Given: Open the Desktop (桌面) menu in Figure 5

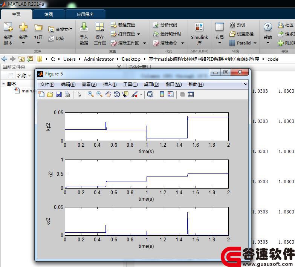Looking at the screenshot, I should pos(151,84).
